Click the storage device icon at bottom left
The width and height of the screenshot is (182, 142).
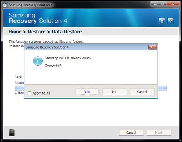coord(12,132)
